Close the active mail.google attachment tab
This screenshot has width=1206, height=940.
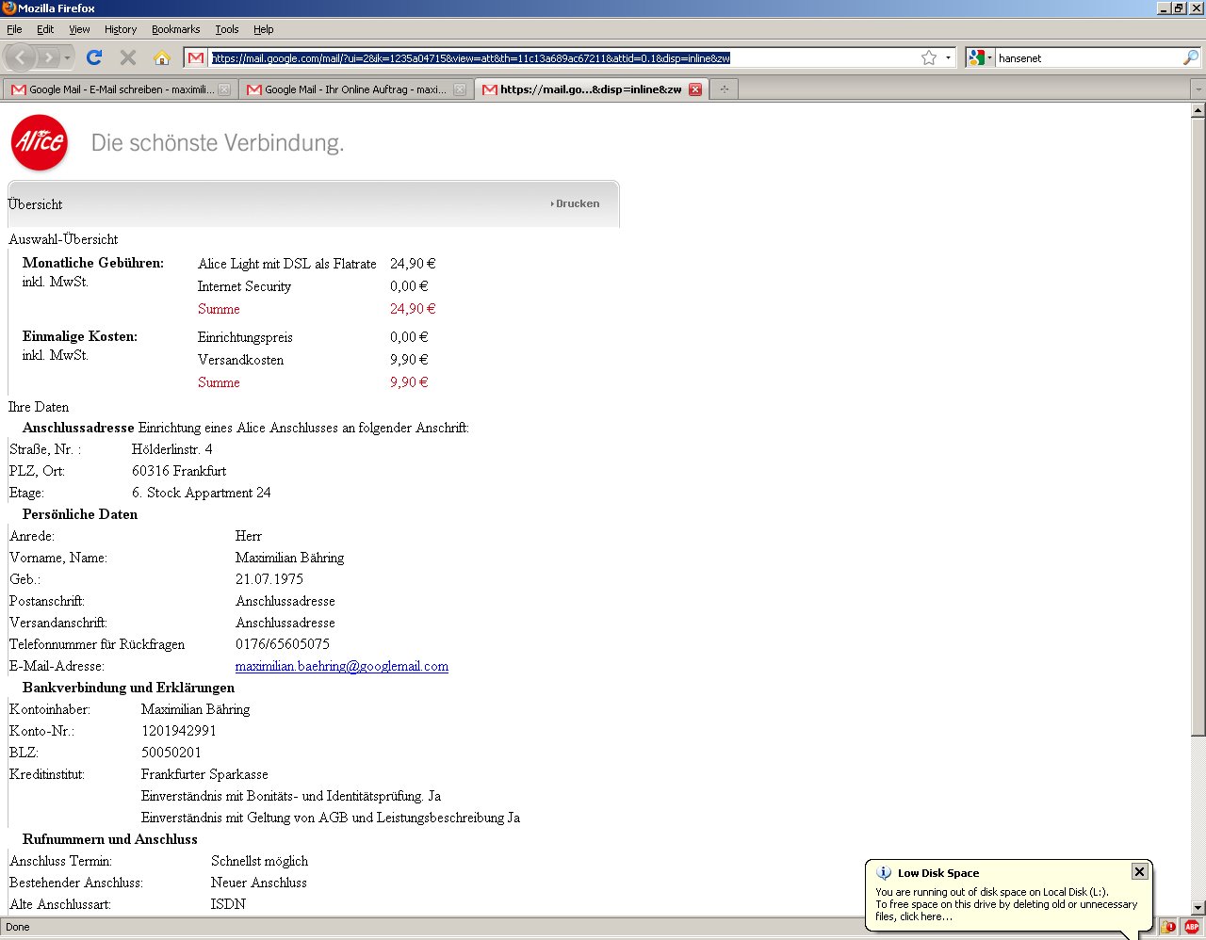click(695, 89)
